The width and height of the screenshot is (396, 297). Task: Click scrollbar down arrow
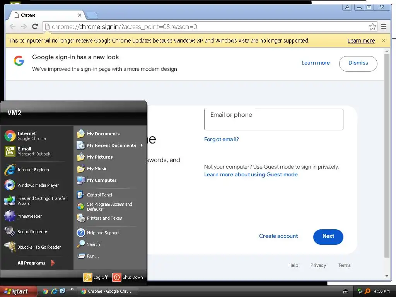387,276
